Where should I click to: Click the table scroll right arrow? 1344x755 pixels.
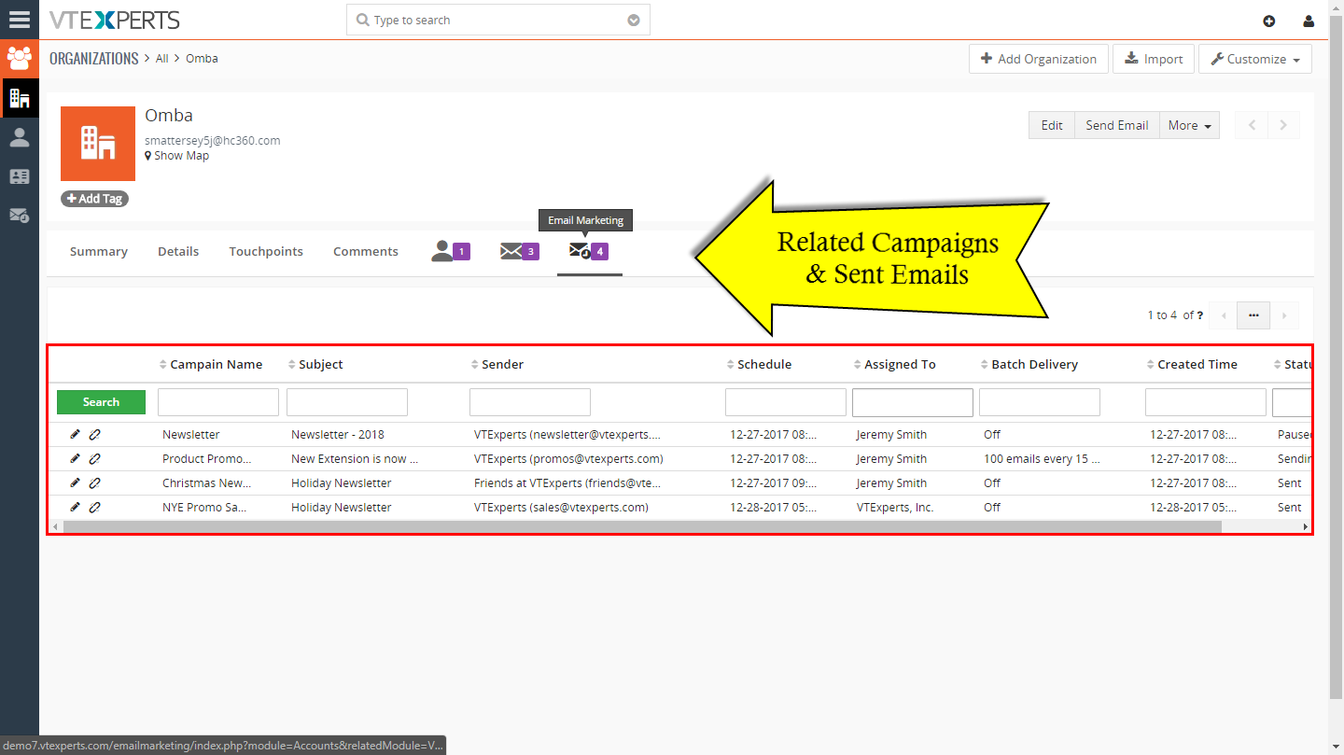pos(1305,526)
